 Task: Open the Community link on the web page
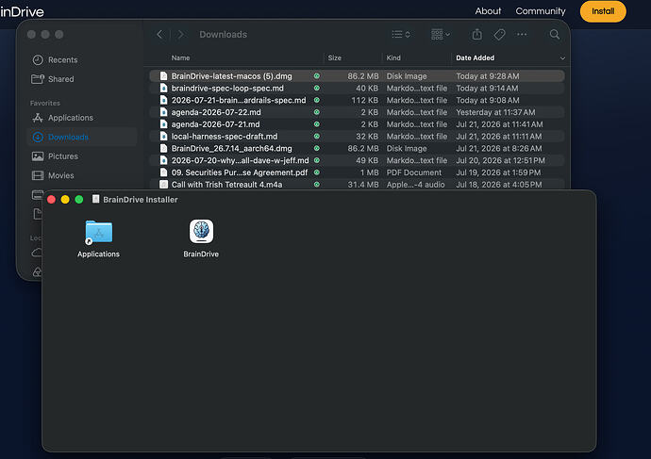(x=541, y=11)
